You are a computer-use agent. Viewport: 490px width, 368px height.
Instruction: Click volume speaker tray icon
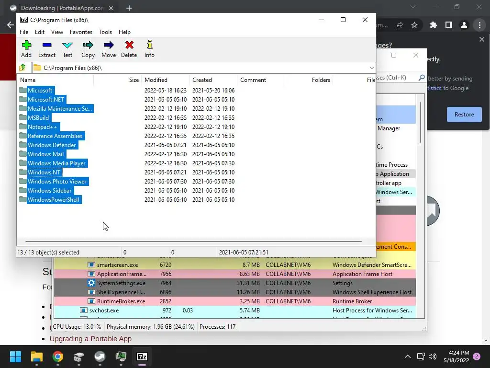point(433,356)
